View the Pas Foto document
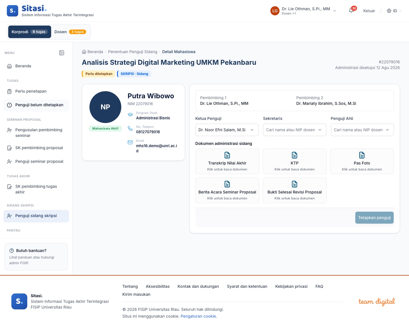The width and height of the screenshot is (409, 327). click(362, 161)
